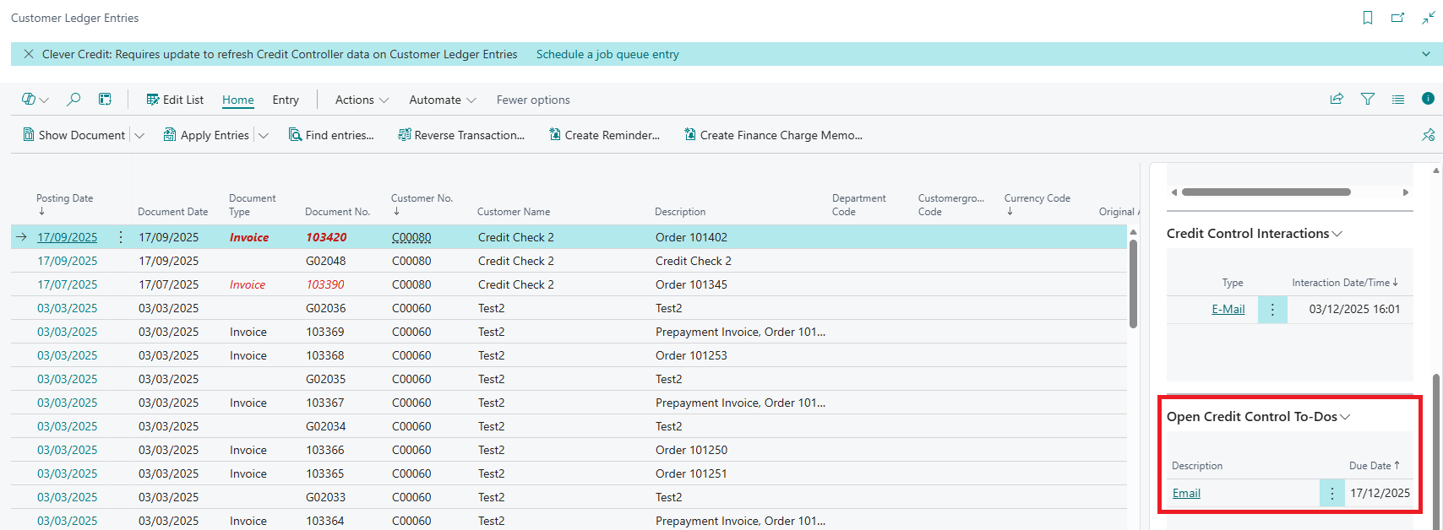Viewport: 1443px width, 530px height.
Task: Toggle the list view layout icon
Action: (1398, 100)
